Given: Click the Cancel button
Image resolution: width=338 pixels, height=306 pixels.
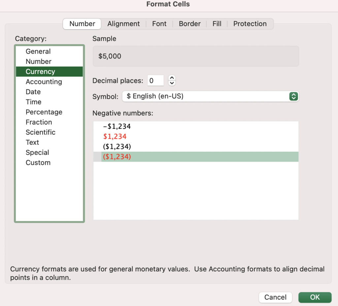Looking at the screenshot, I should click(275, 297).
